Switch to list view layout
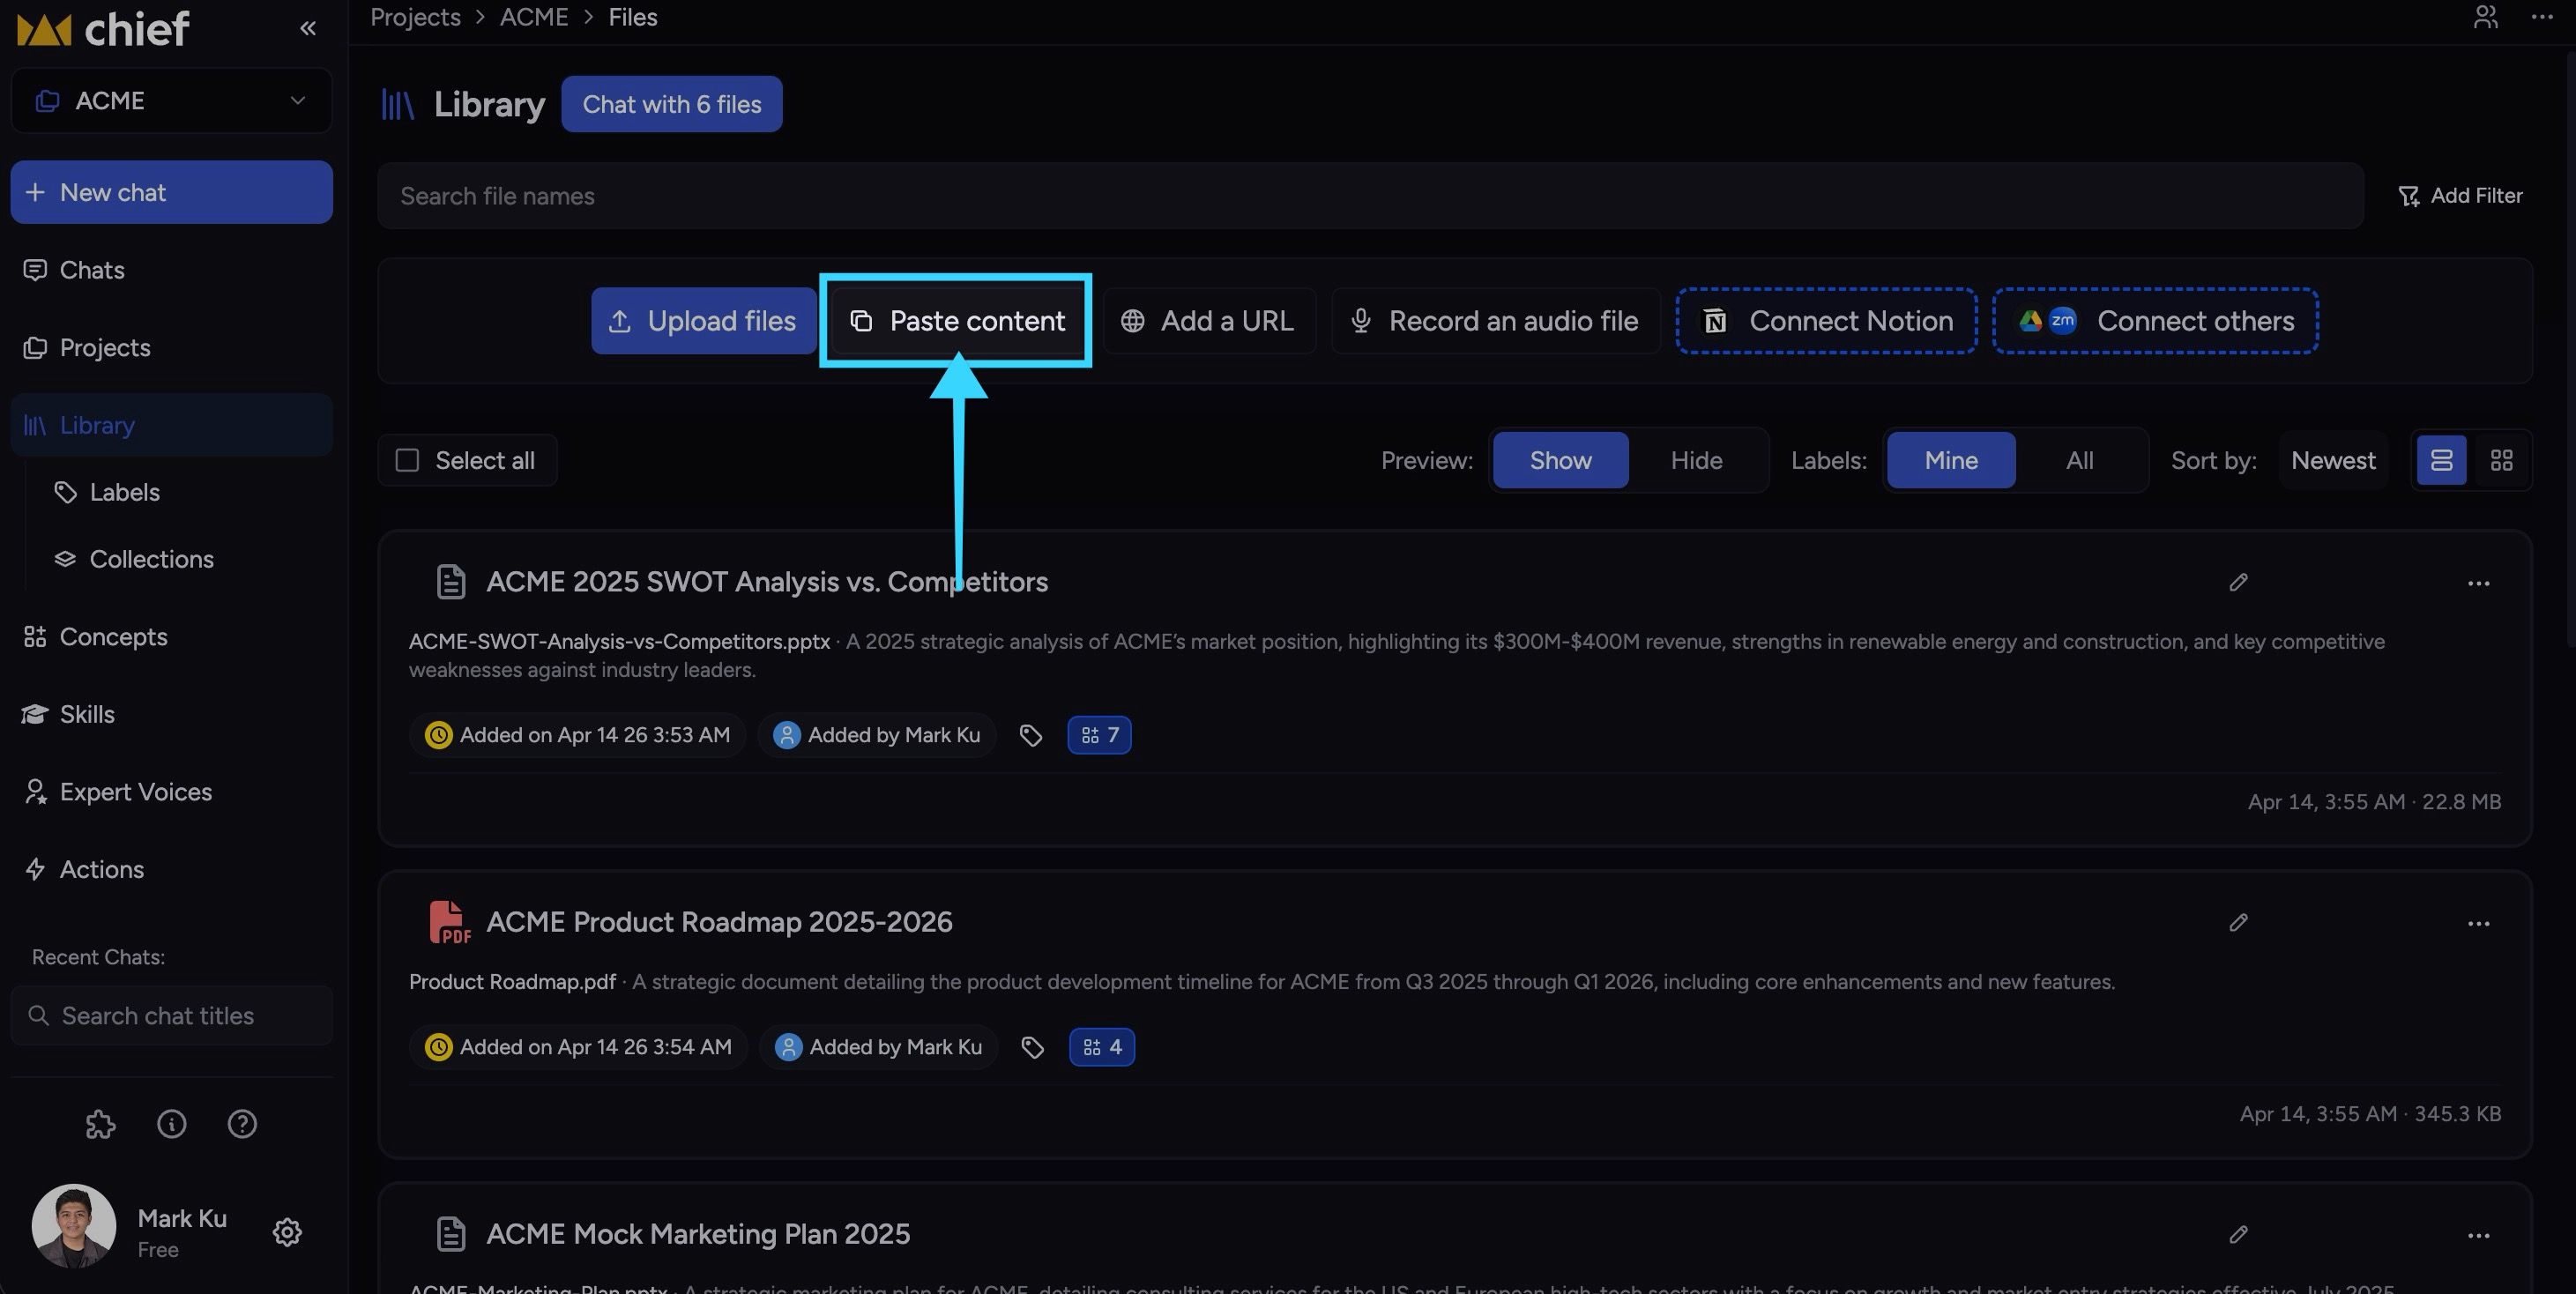Screen dimensions: 2576x1294 tap(2441, 460)
